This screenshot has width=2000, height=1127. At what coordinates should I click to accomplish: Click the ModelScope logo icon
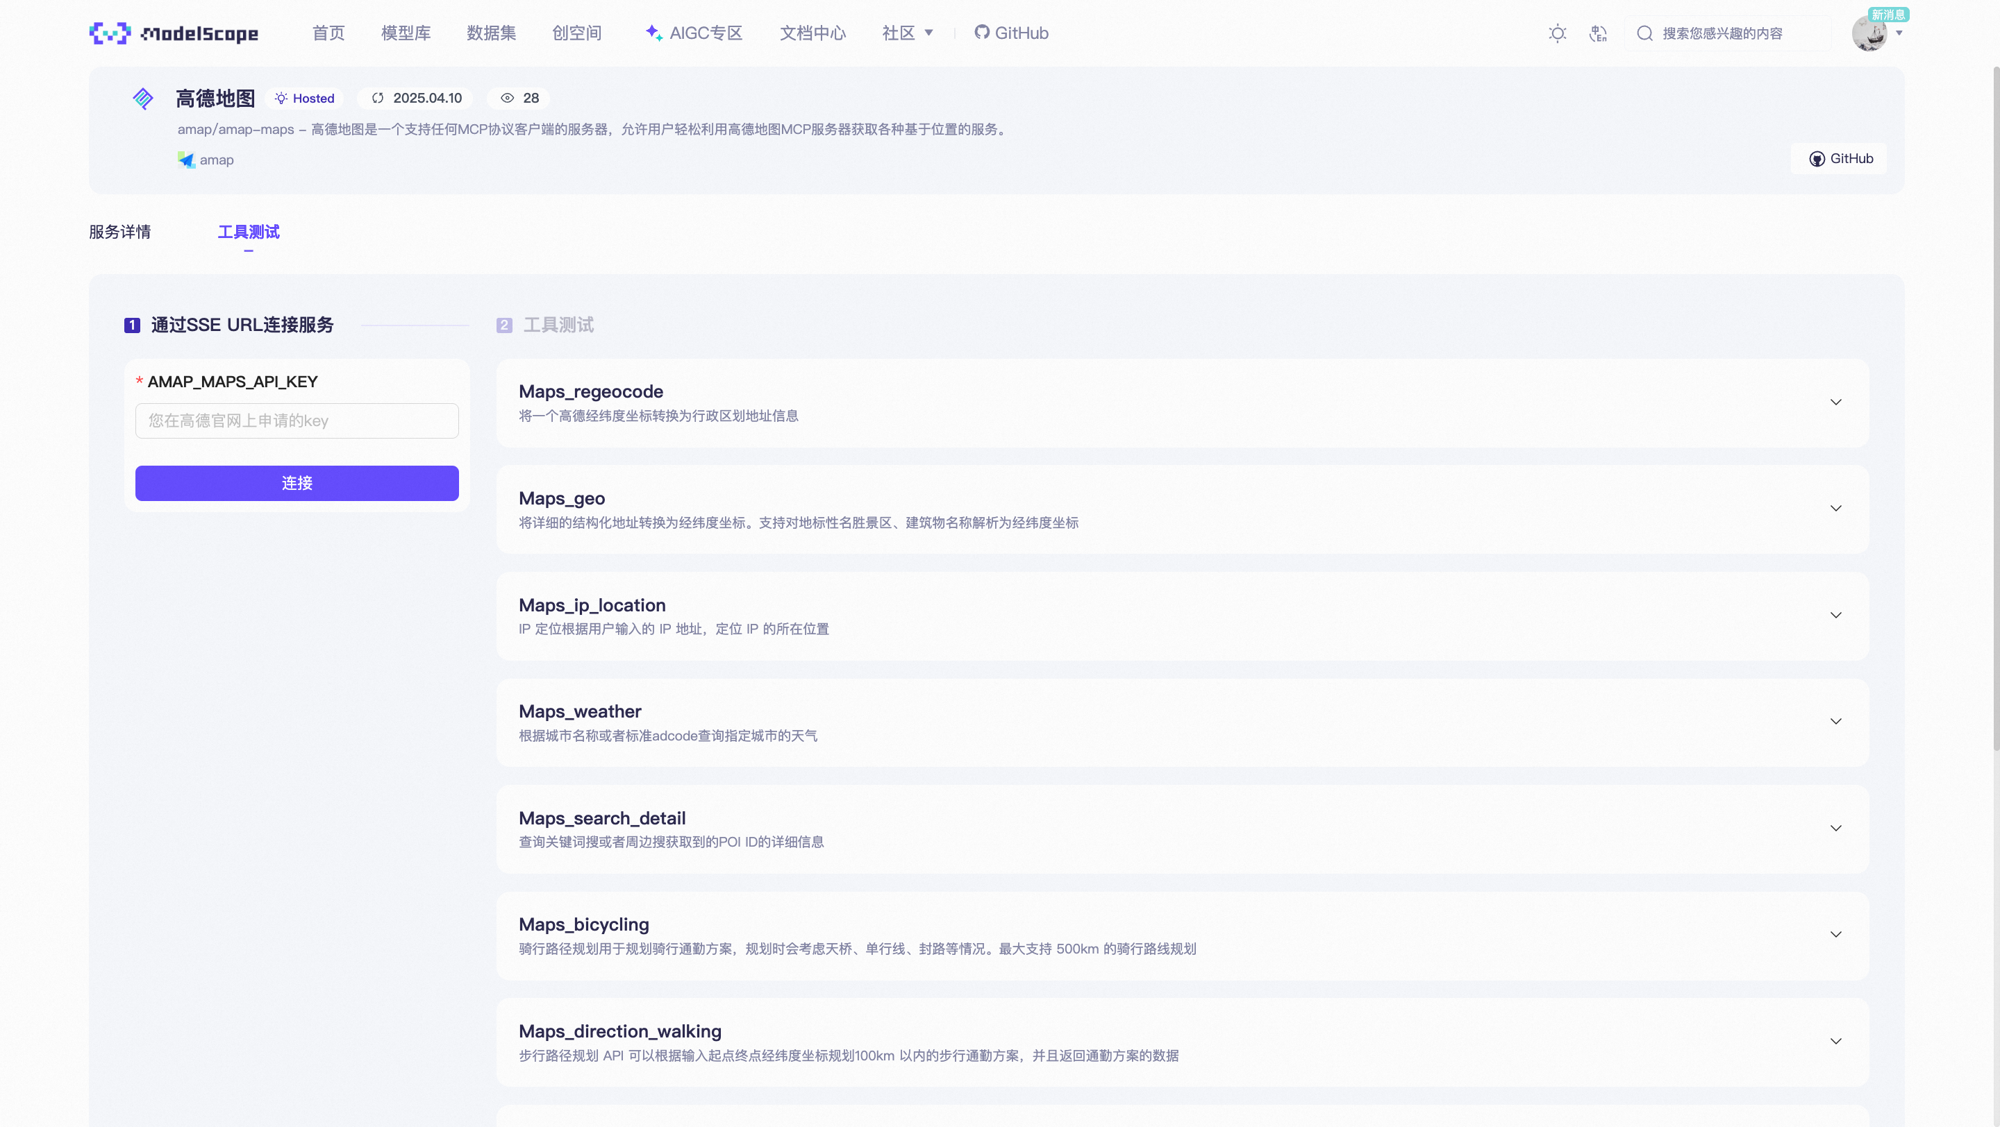pos(110,33)
